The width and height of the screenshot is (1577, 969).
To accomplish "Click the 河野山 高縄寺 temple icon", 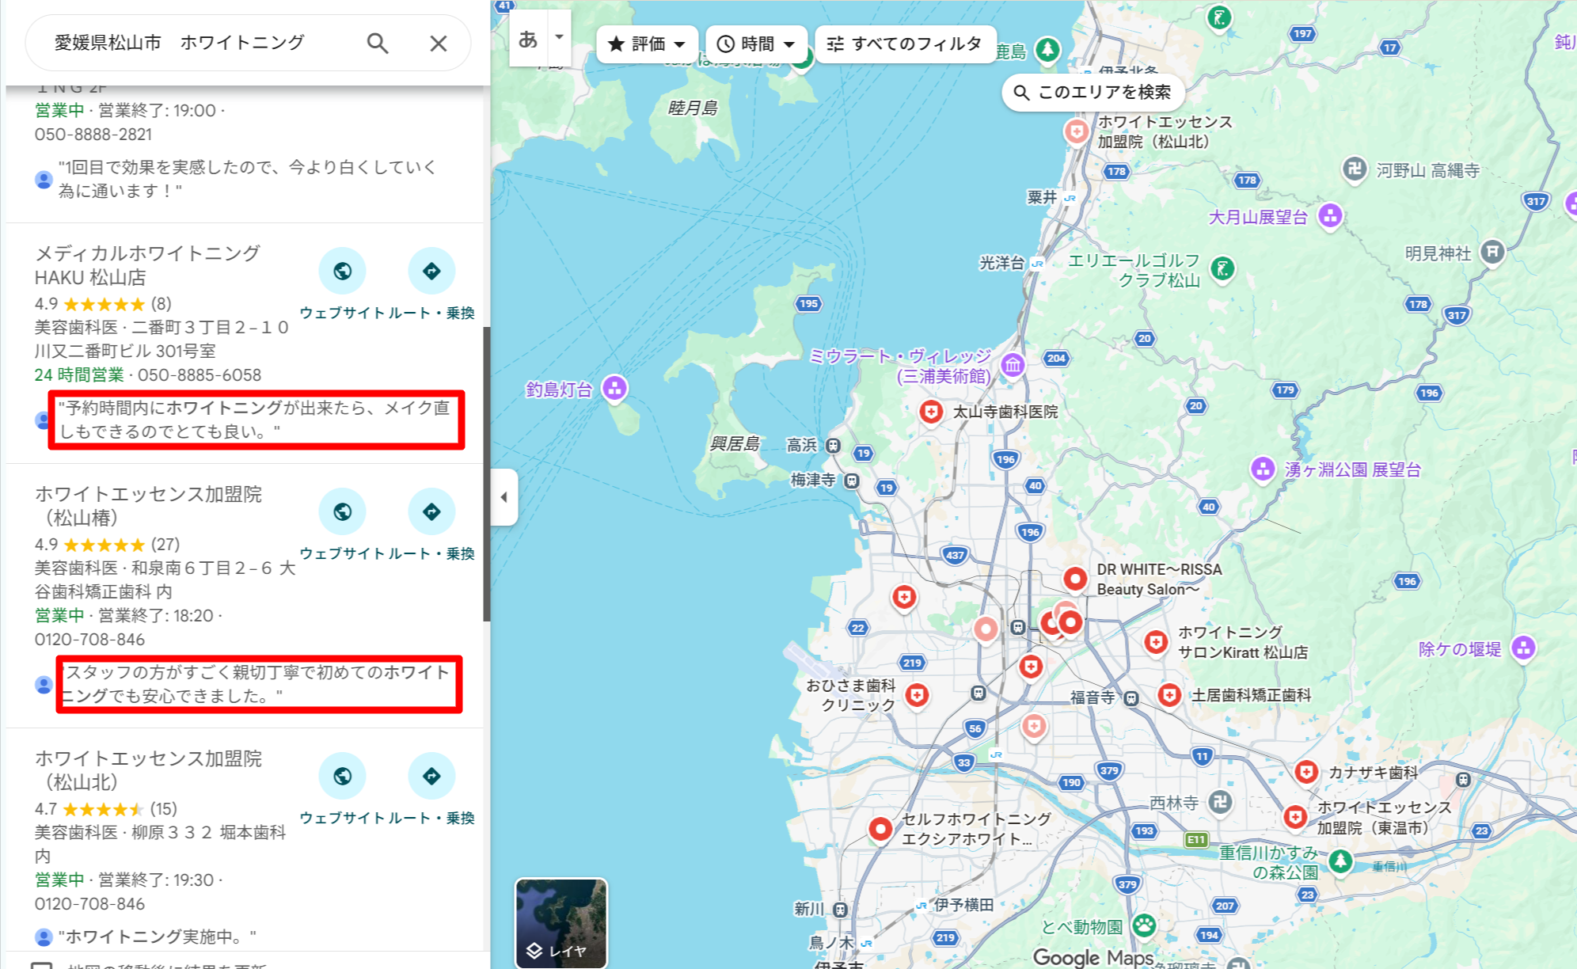I will pos(1355,169).
